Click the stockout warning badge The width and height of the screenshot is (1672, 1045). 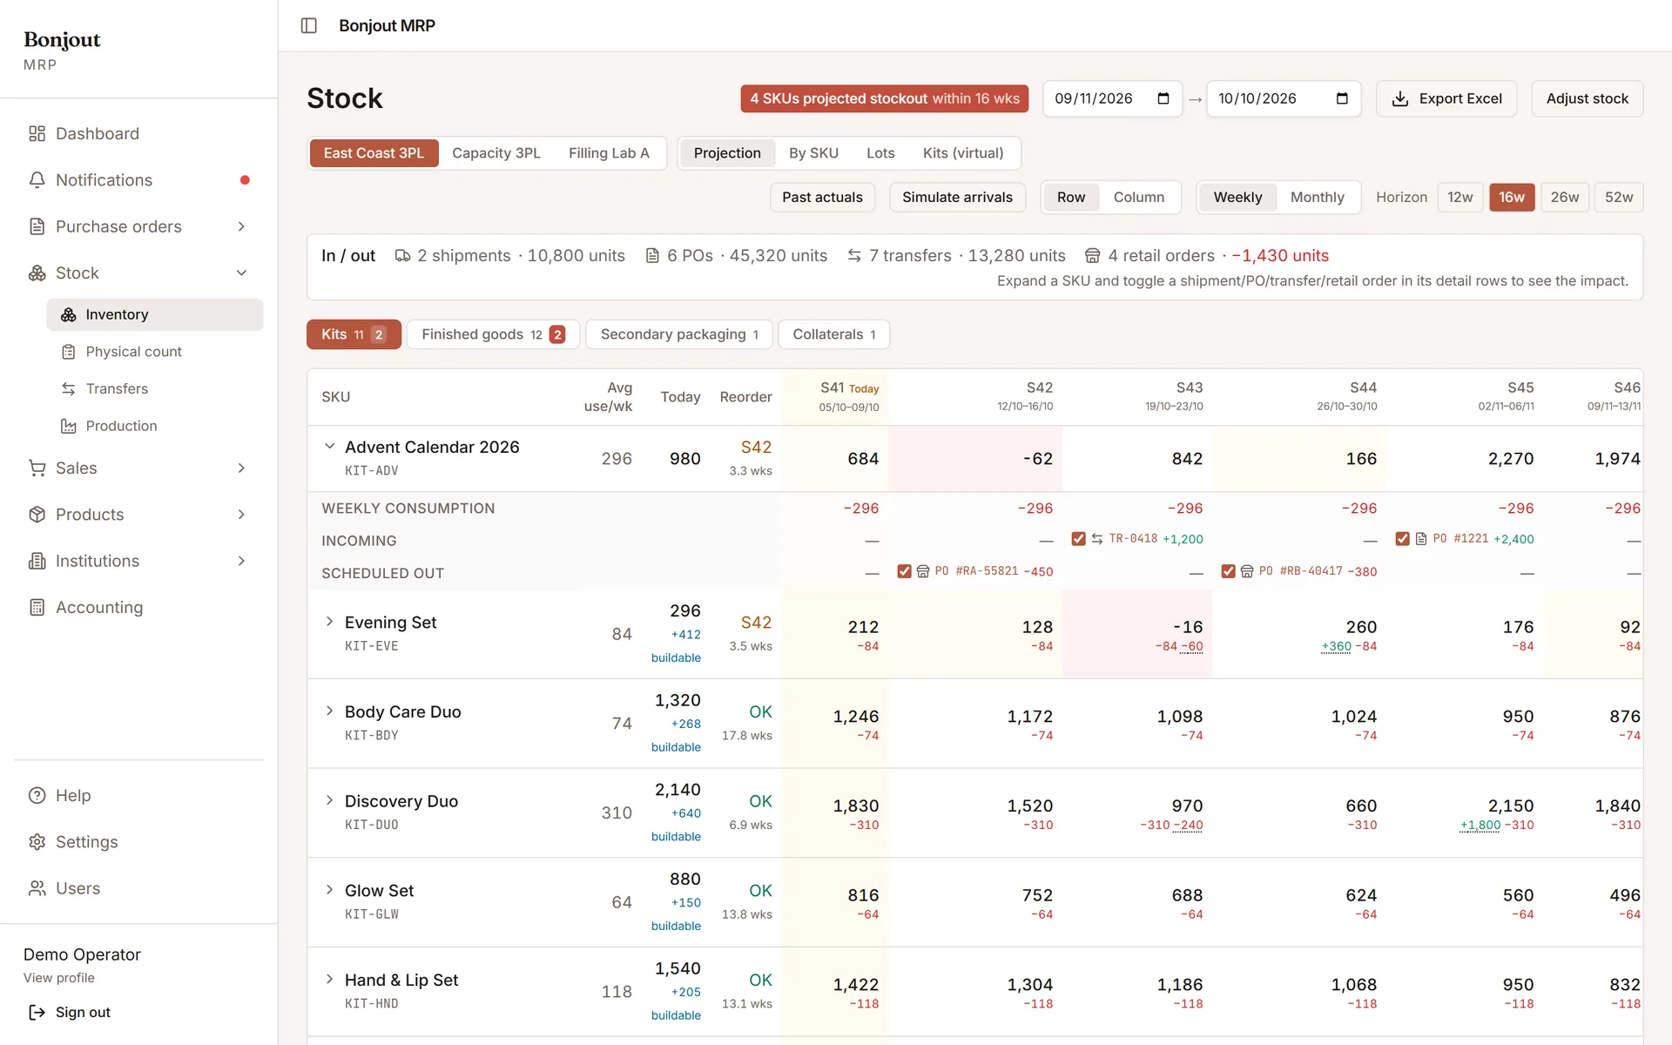(x=884, y=98)
